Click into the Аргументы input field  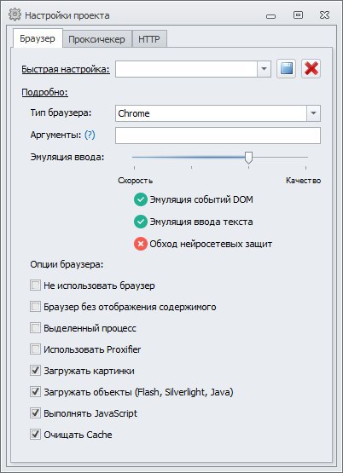point(218,136)
